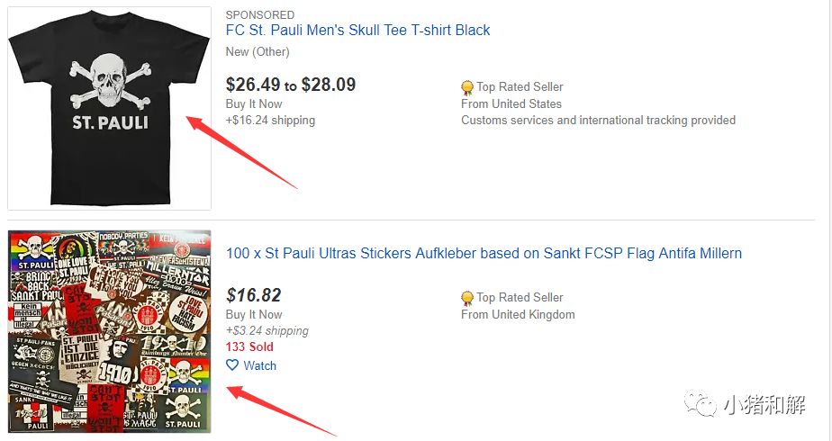The image size is (832, 441).
Task: Open the black skull T-shirt thumbnail
Action: (109, 108)
